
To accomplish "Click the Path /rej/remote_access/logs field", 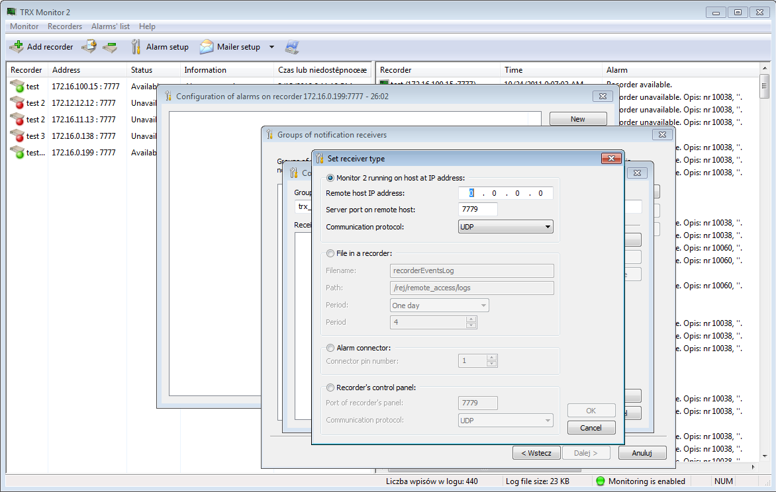I will (x=471, y=288).
